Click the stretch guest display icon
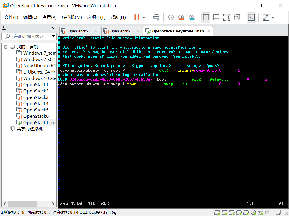This screenshot has width=289, height=216. click(x=266, y=18)
